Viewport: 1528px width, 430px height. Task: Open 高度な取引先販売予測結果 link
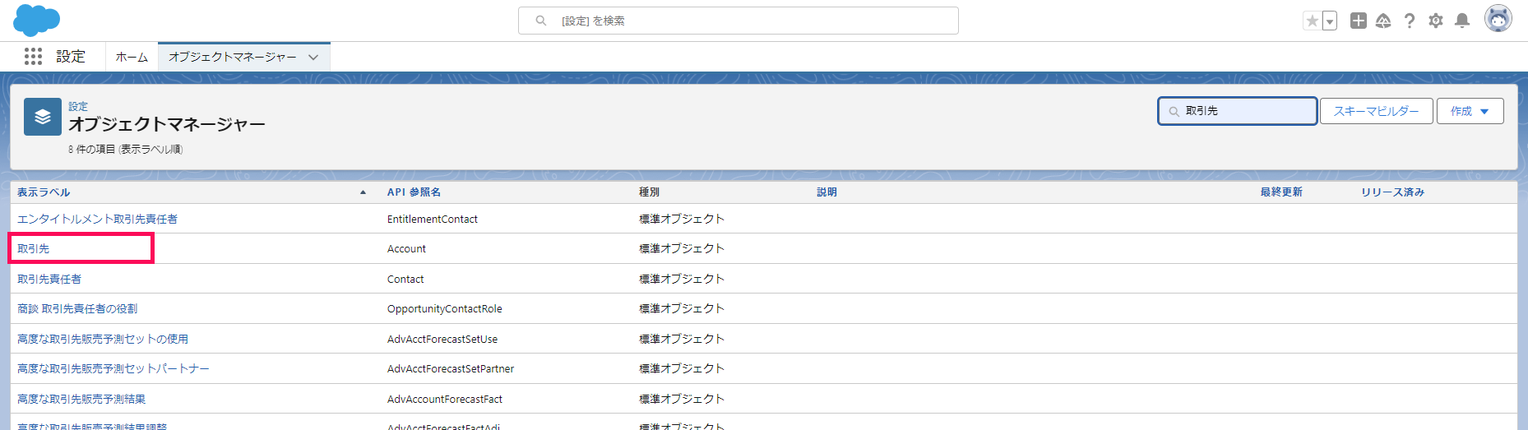81,399
